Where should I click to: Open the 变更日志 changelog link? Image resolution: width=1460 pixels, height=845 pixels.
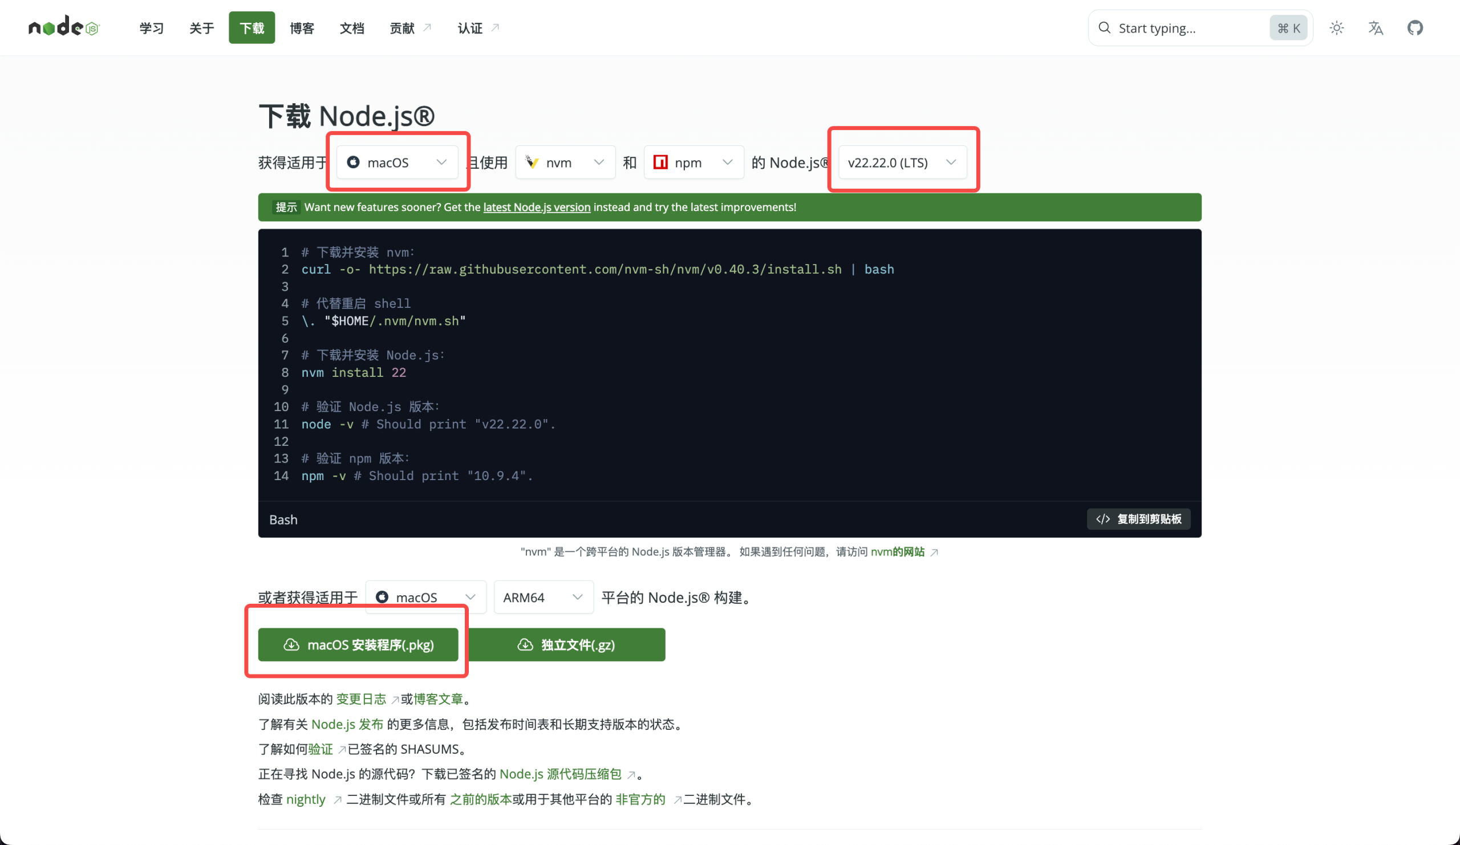pos(360,699)
